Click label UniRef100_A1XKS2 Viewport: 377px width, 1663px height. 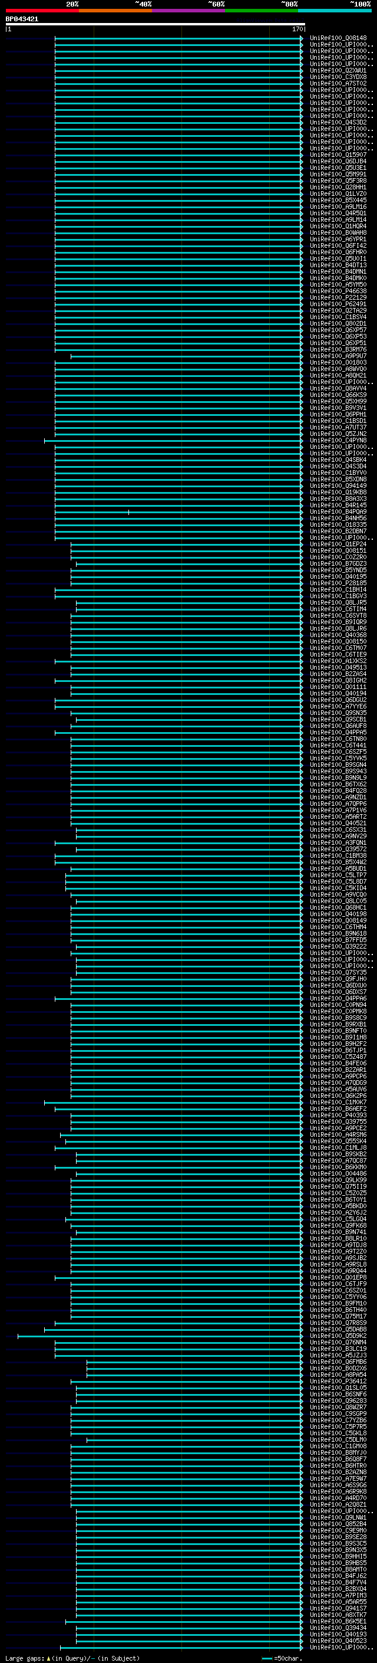coord(338,661)
